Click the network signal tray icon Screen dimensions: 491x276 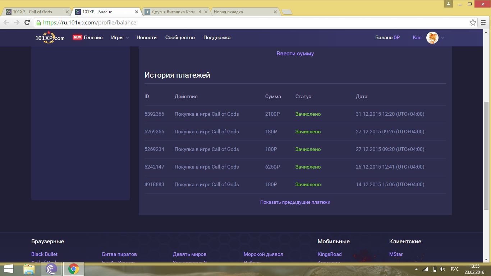click(x=425, y=269)
